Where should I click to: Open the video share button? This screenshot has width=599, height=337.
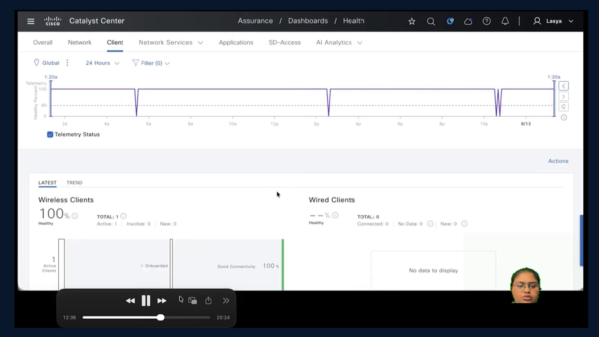[208, 300]
